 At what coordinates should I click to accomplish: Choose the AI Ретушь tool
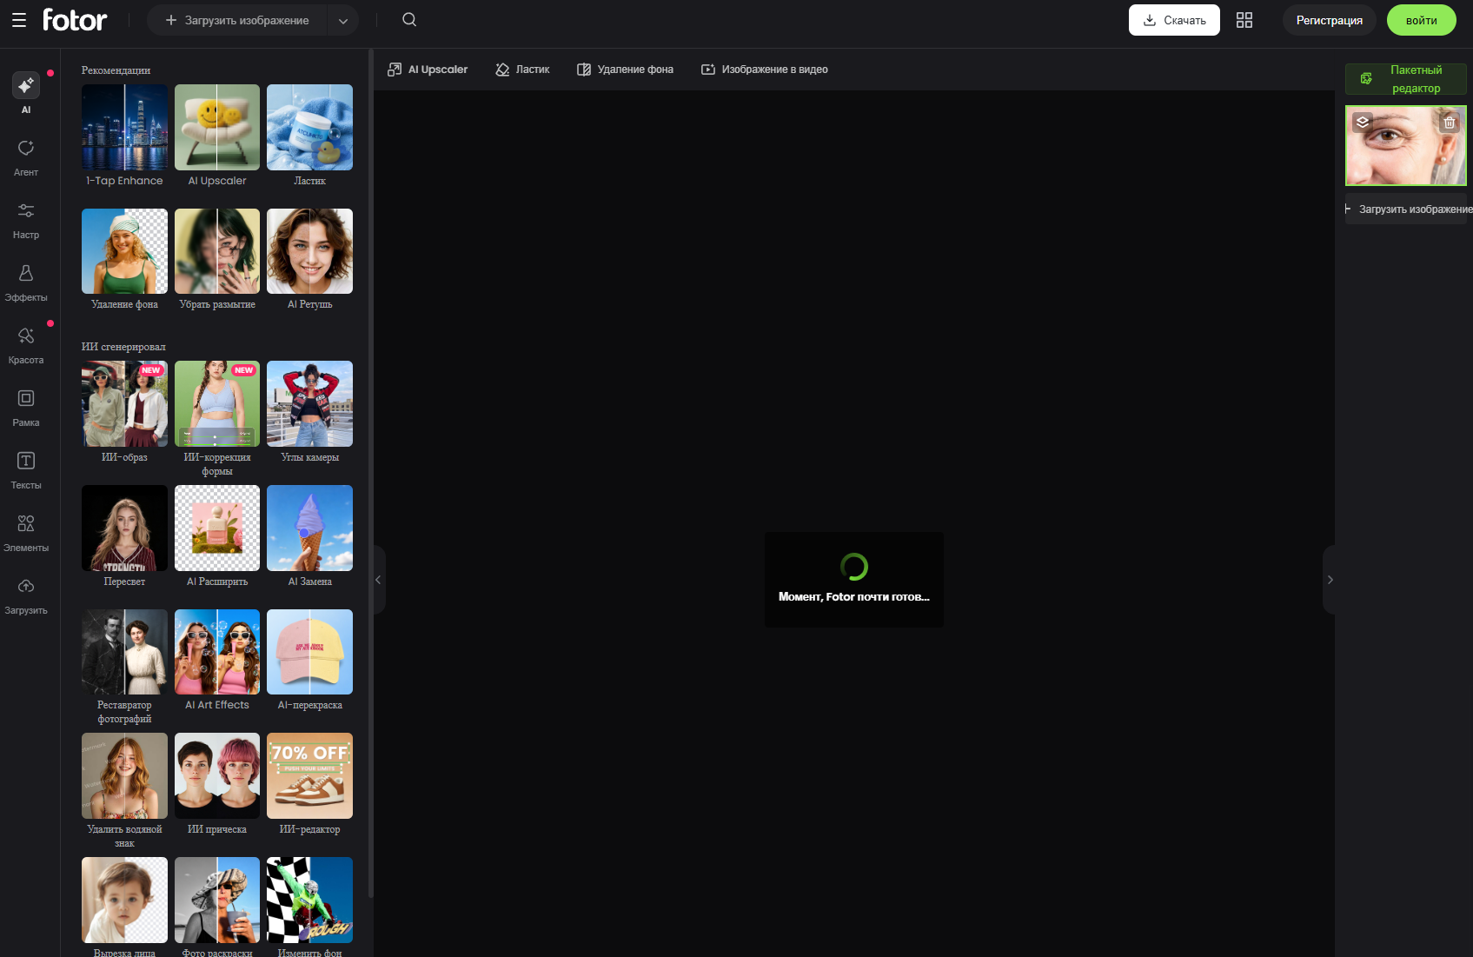tap(309, 259)
